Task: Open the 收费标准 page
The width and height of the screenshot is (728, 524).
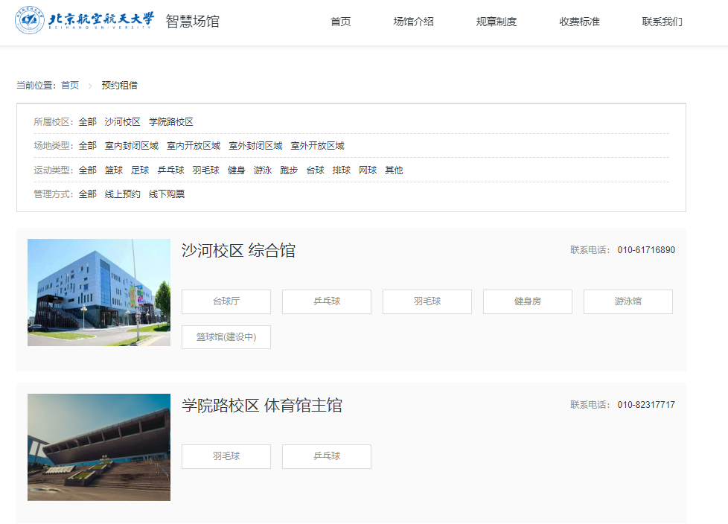Action: coord(579,22)
